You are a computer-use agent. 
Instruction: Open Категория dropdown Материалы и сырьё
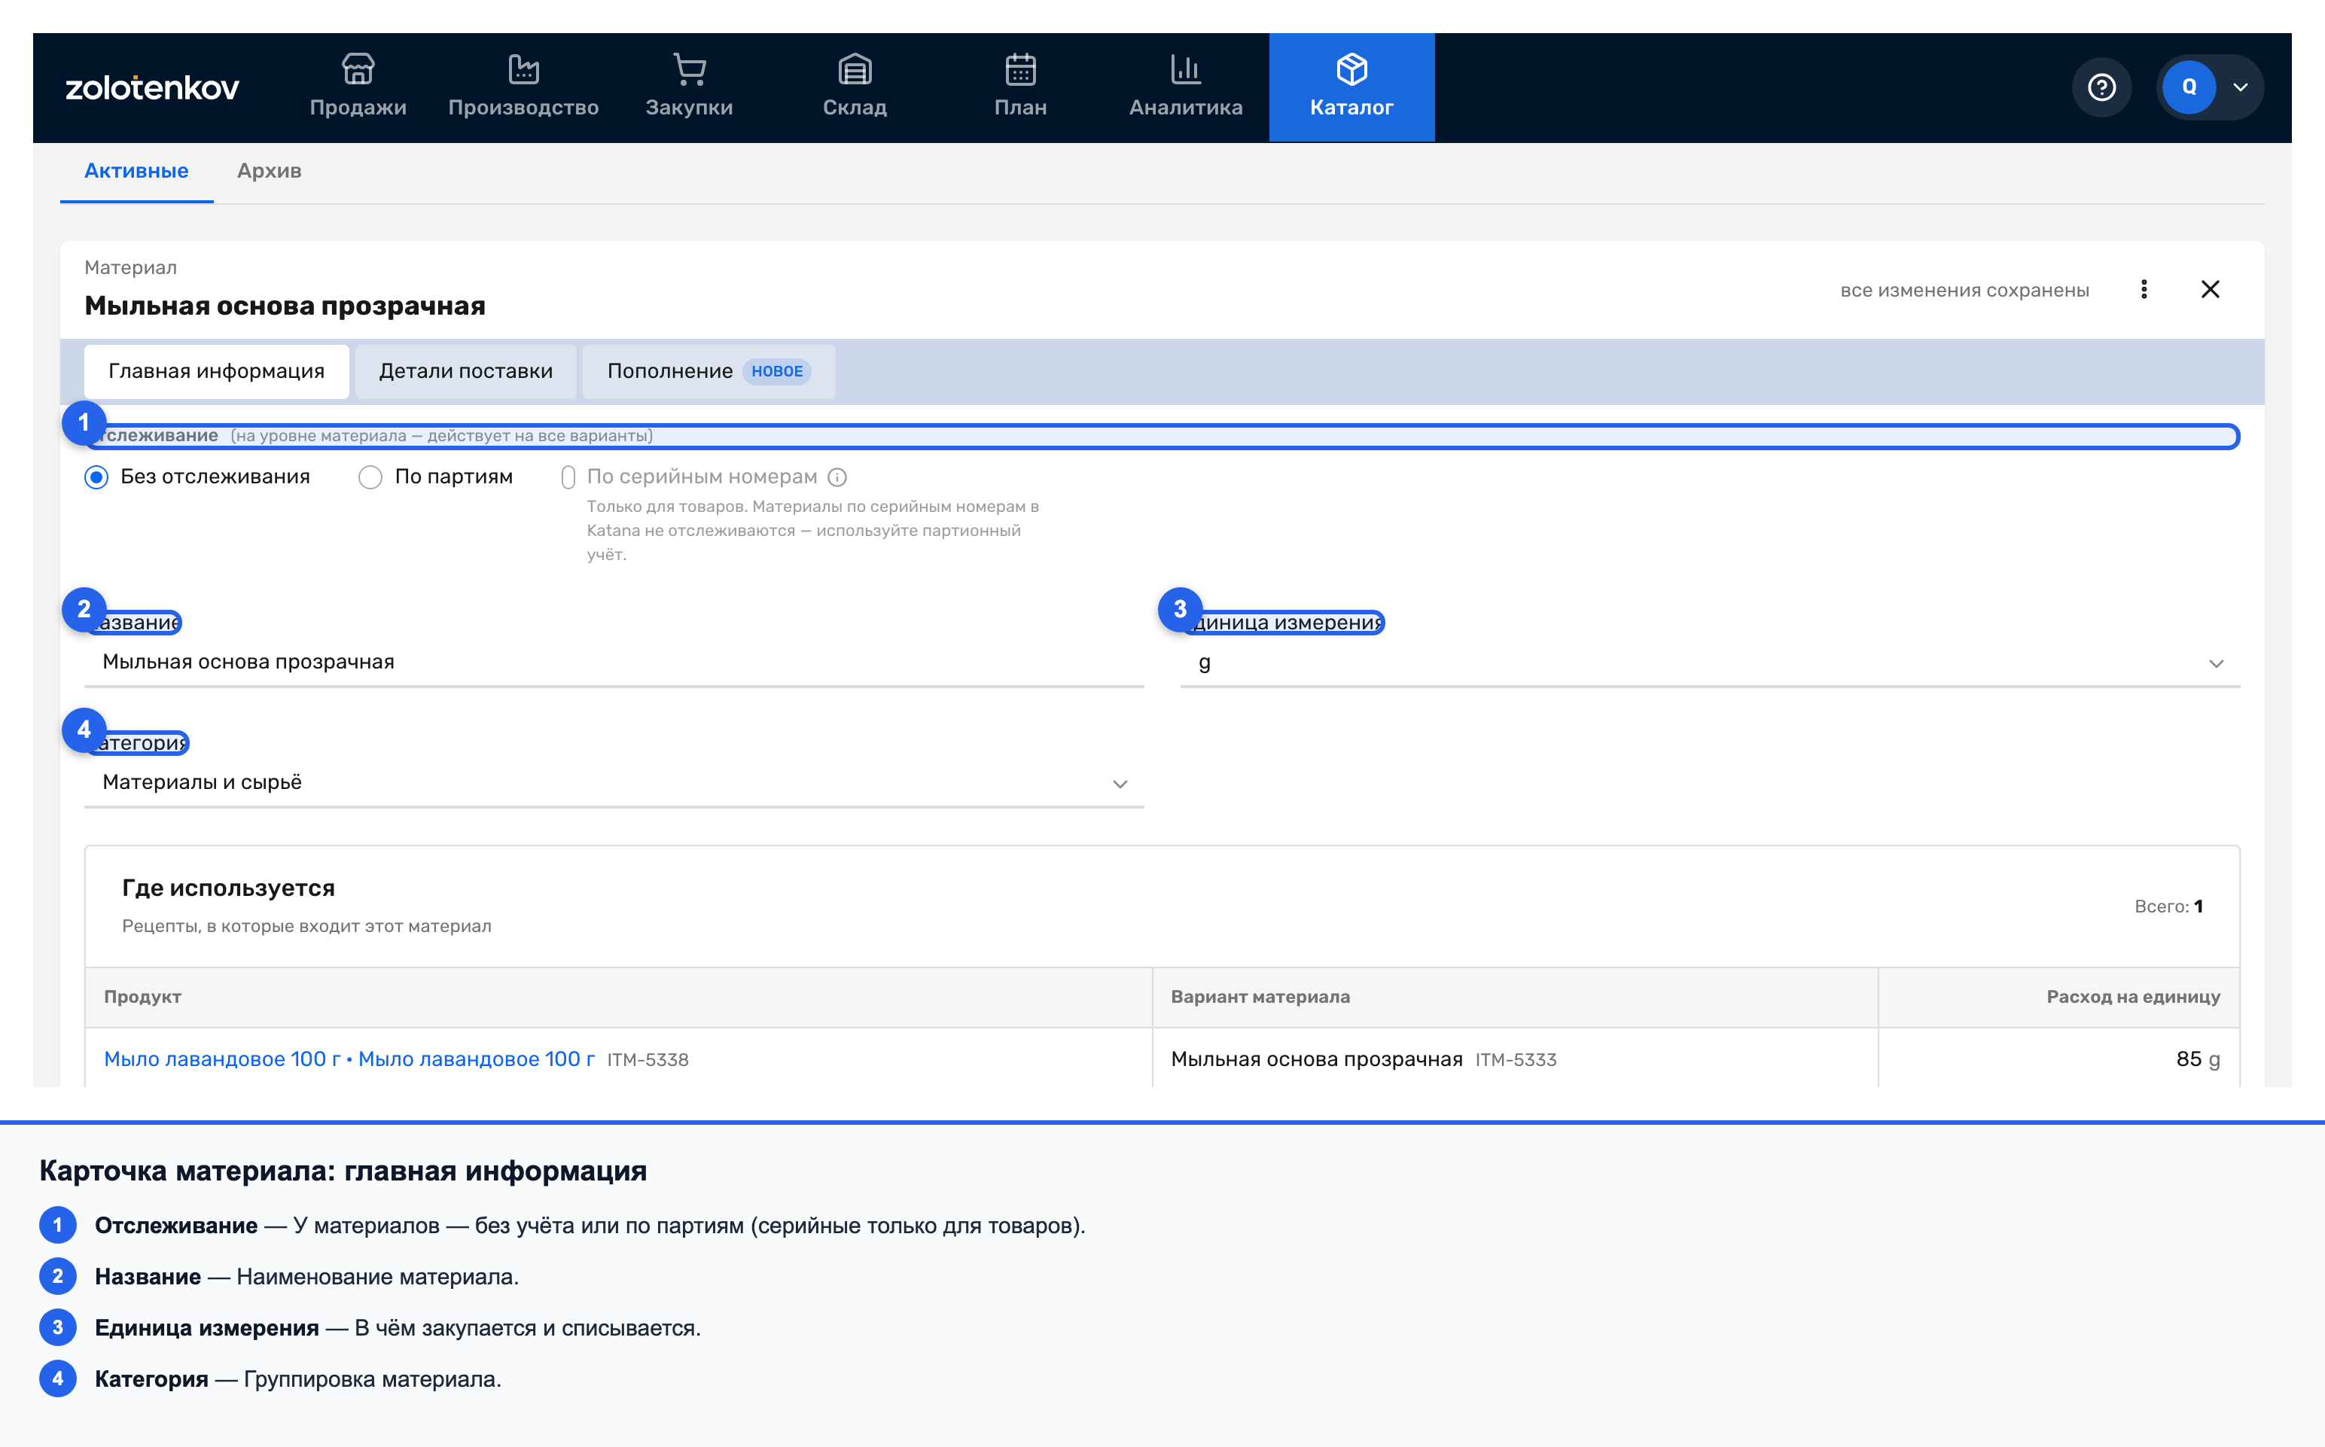pos(614,783)
